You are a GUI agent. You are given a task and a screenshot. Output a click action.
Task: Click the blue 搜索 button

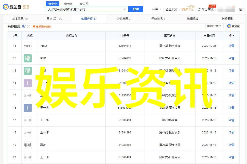(136, 9)
